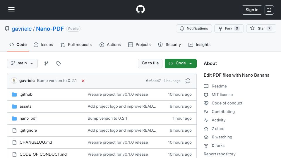Star the repository

click(x=261, y=28)
